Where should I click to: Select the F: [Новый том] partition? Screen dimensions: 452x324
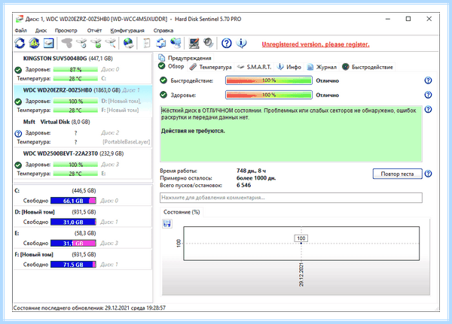pyautogui.click(x=83, y=259)
